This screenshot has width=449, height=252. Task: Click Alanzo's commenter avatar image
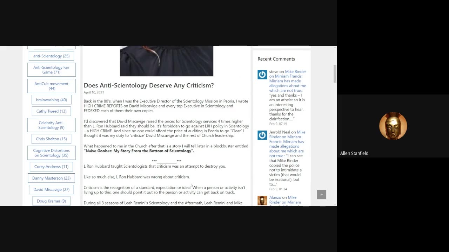(x=262, y=201)
